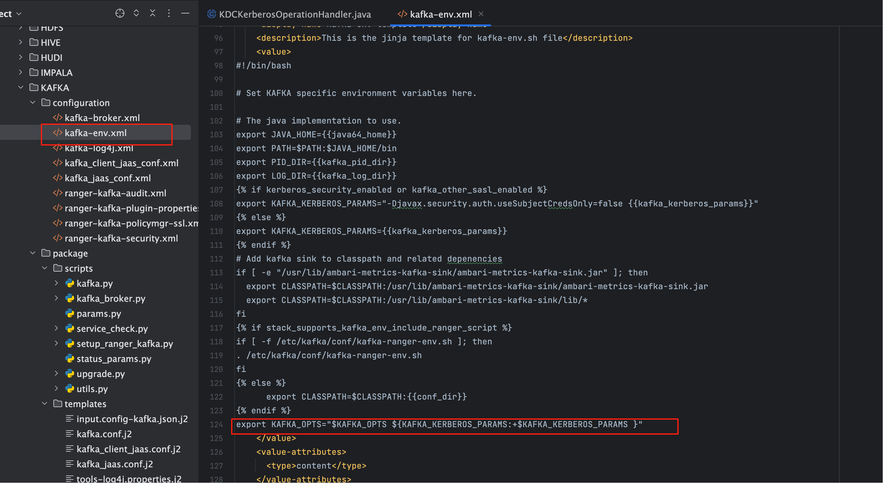Open the Project panel options menu
The height and width of the screenshot is (483, 883).
click(x=169, y=13)
